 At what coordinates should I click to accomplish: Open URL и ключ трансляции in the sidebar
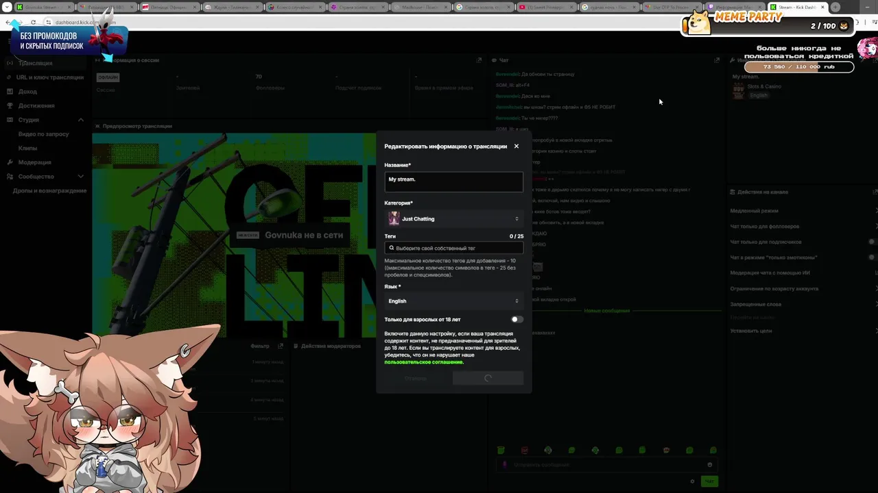click(x=50, y=77)
